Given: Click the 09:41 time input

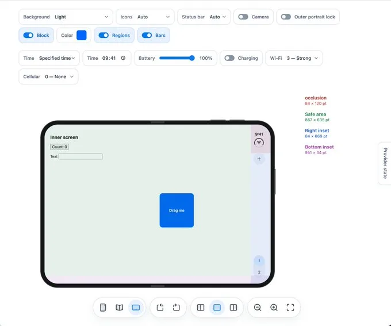Looking at the screenshot, I should tap(109, 58).
